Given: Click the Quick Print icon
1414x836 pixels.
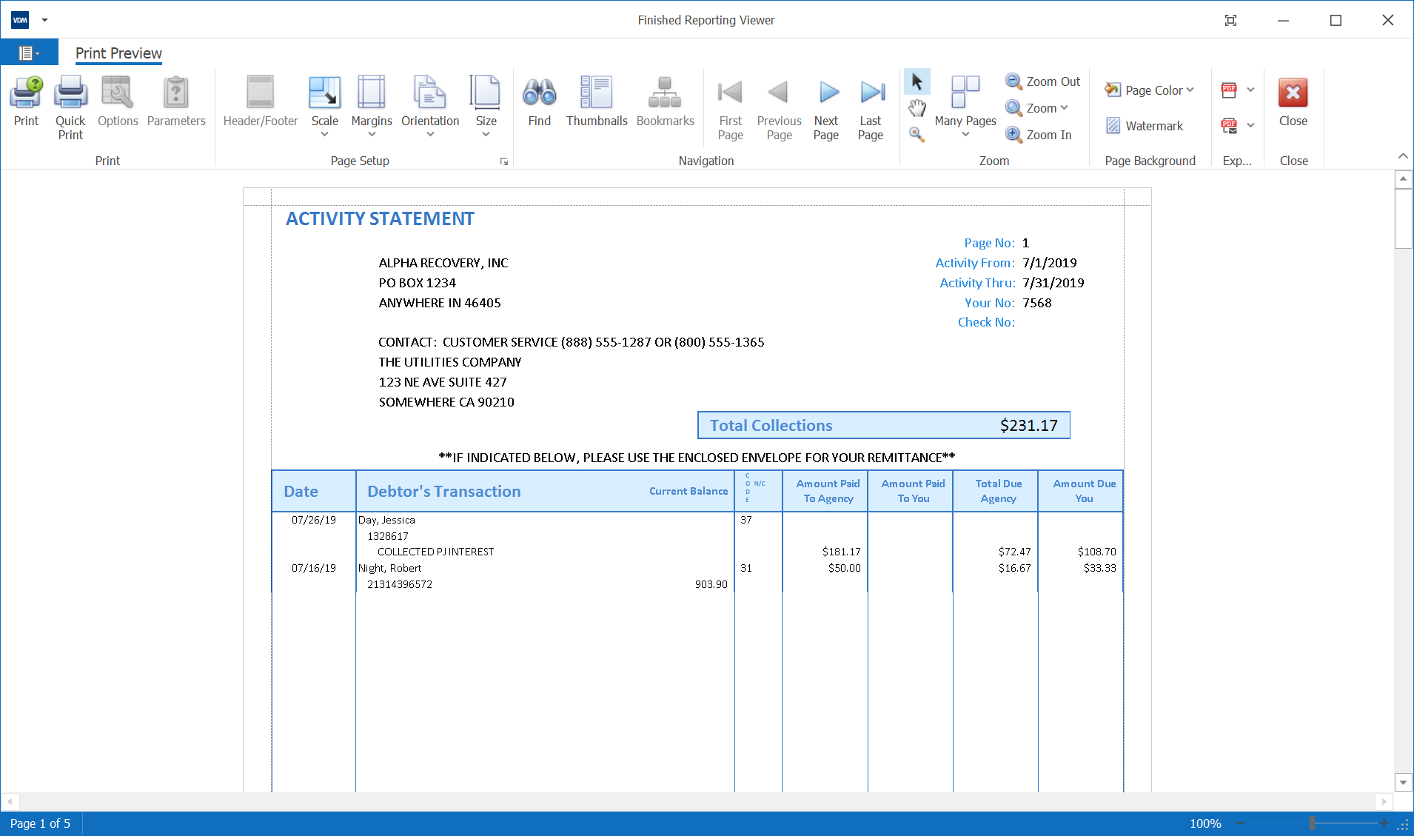Looking at the screenshot, I should point(70,107).
